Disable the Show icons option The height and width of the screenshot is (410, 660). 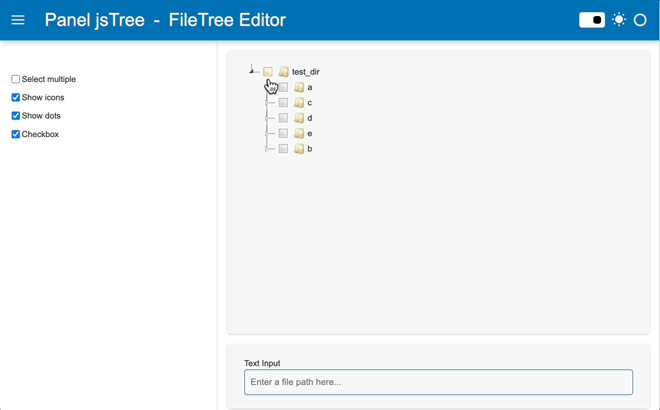15,97
